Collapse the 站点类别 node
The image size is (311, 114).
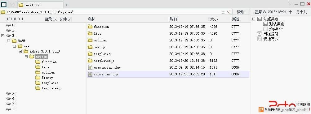click(x=254, y=19)
